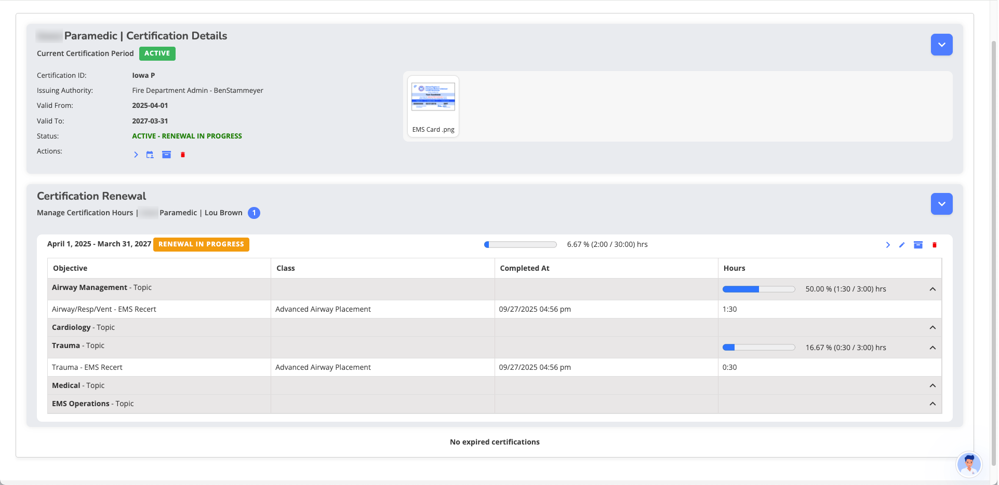
Task: Collapse the Certification Details panel
Action: pos(941,45)
